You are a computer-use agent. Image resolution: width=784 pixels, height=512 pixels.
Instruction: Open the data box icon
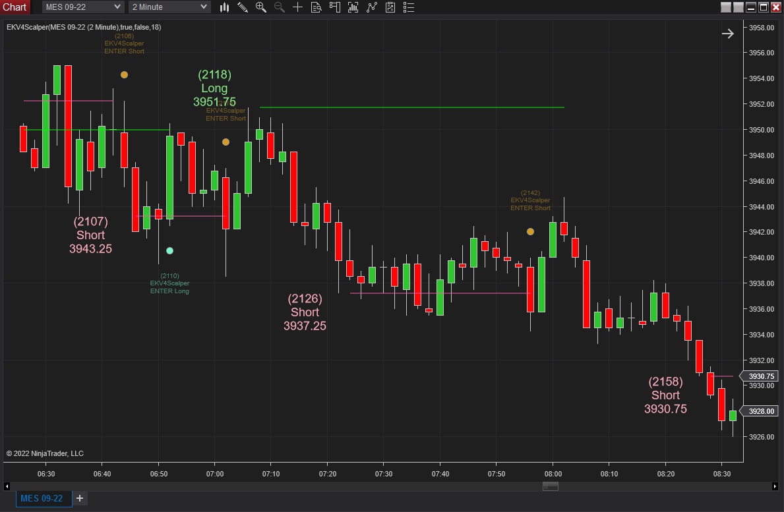coord(316,7)
